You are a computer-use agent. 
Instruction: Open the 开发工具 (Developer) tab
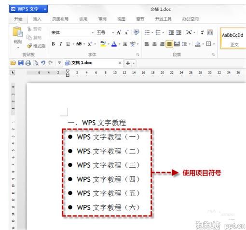point(163,19)
